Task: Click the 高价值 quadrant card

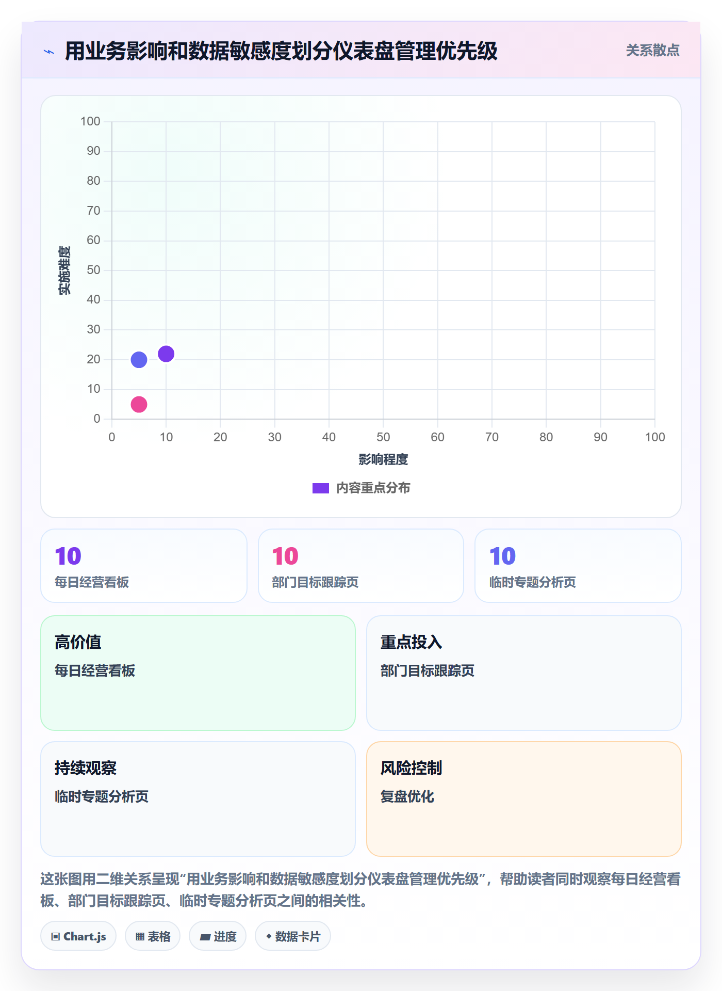Action: click(x=198, y=673)
